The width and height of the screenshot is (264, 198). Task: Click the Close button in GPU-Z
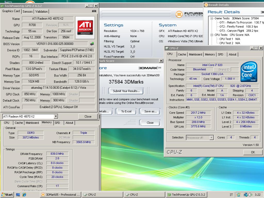[x=88, y=117]
